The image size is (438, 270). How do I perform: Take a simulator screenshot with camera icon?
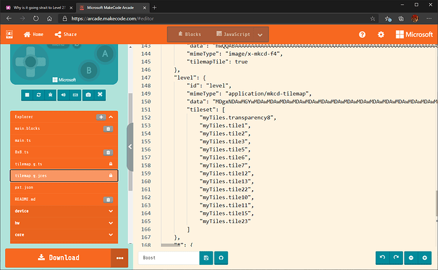pos(88,94)
